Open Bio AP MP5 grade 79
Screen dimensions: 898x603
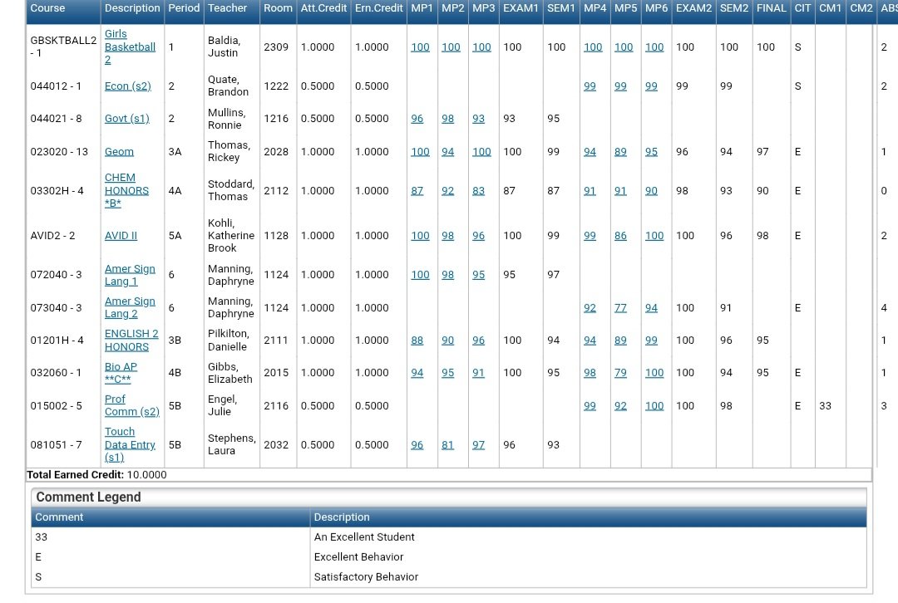tap(620, 373)
